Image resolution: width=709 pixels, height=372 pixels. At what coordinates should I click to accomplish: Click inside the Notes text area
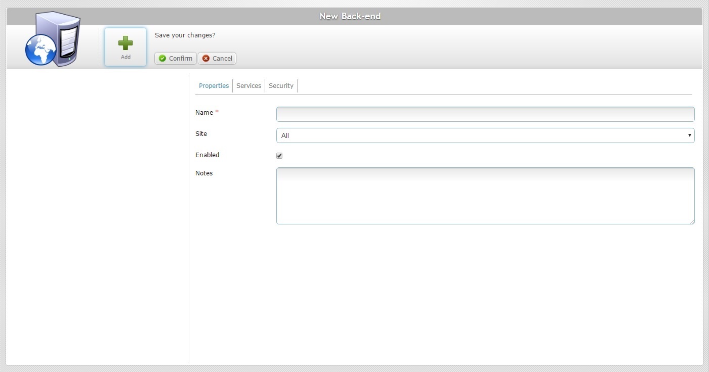(x=485, y=196)
